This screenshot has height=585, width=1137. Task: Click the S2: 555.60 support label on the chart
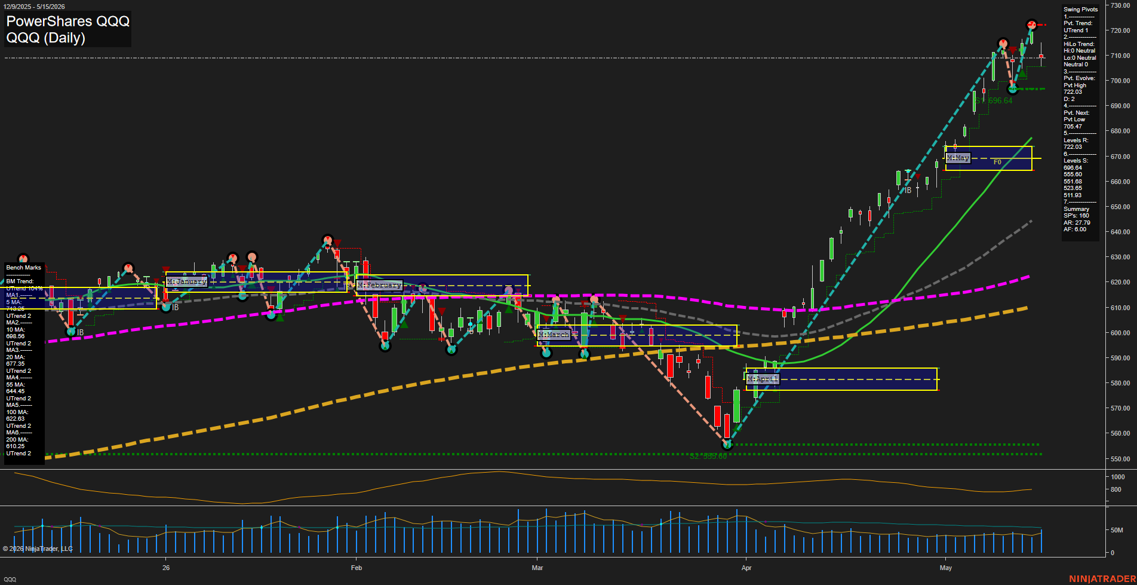(x=708, y=456)
